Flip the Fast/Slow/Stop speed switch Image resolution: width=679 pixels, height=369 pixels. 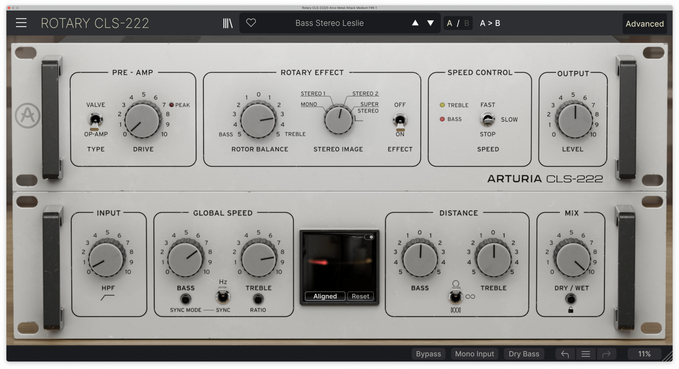[487, 120]
